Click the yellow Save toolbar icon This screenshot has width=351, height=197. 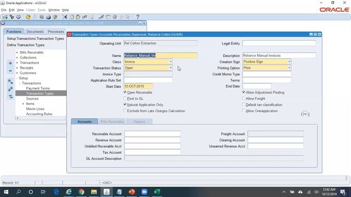28,17
